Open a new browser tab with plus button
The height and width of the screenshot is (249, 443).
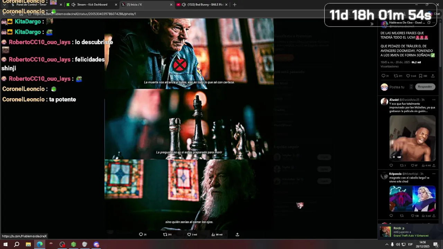(235, 4)
